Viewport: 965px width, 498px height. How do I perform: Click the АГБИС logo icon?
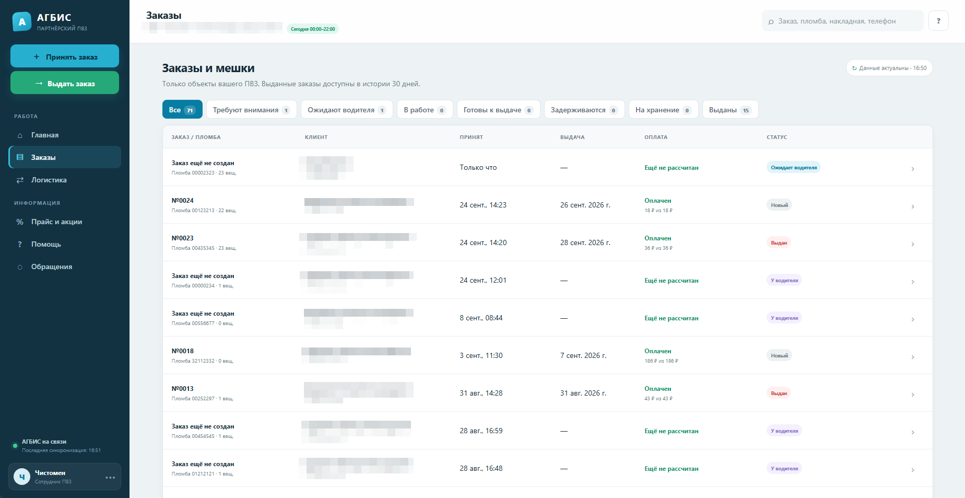22,21
